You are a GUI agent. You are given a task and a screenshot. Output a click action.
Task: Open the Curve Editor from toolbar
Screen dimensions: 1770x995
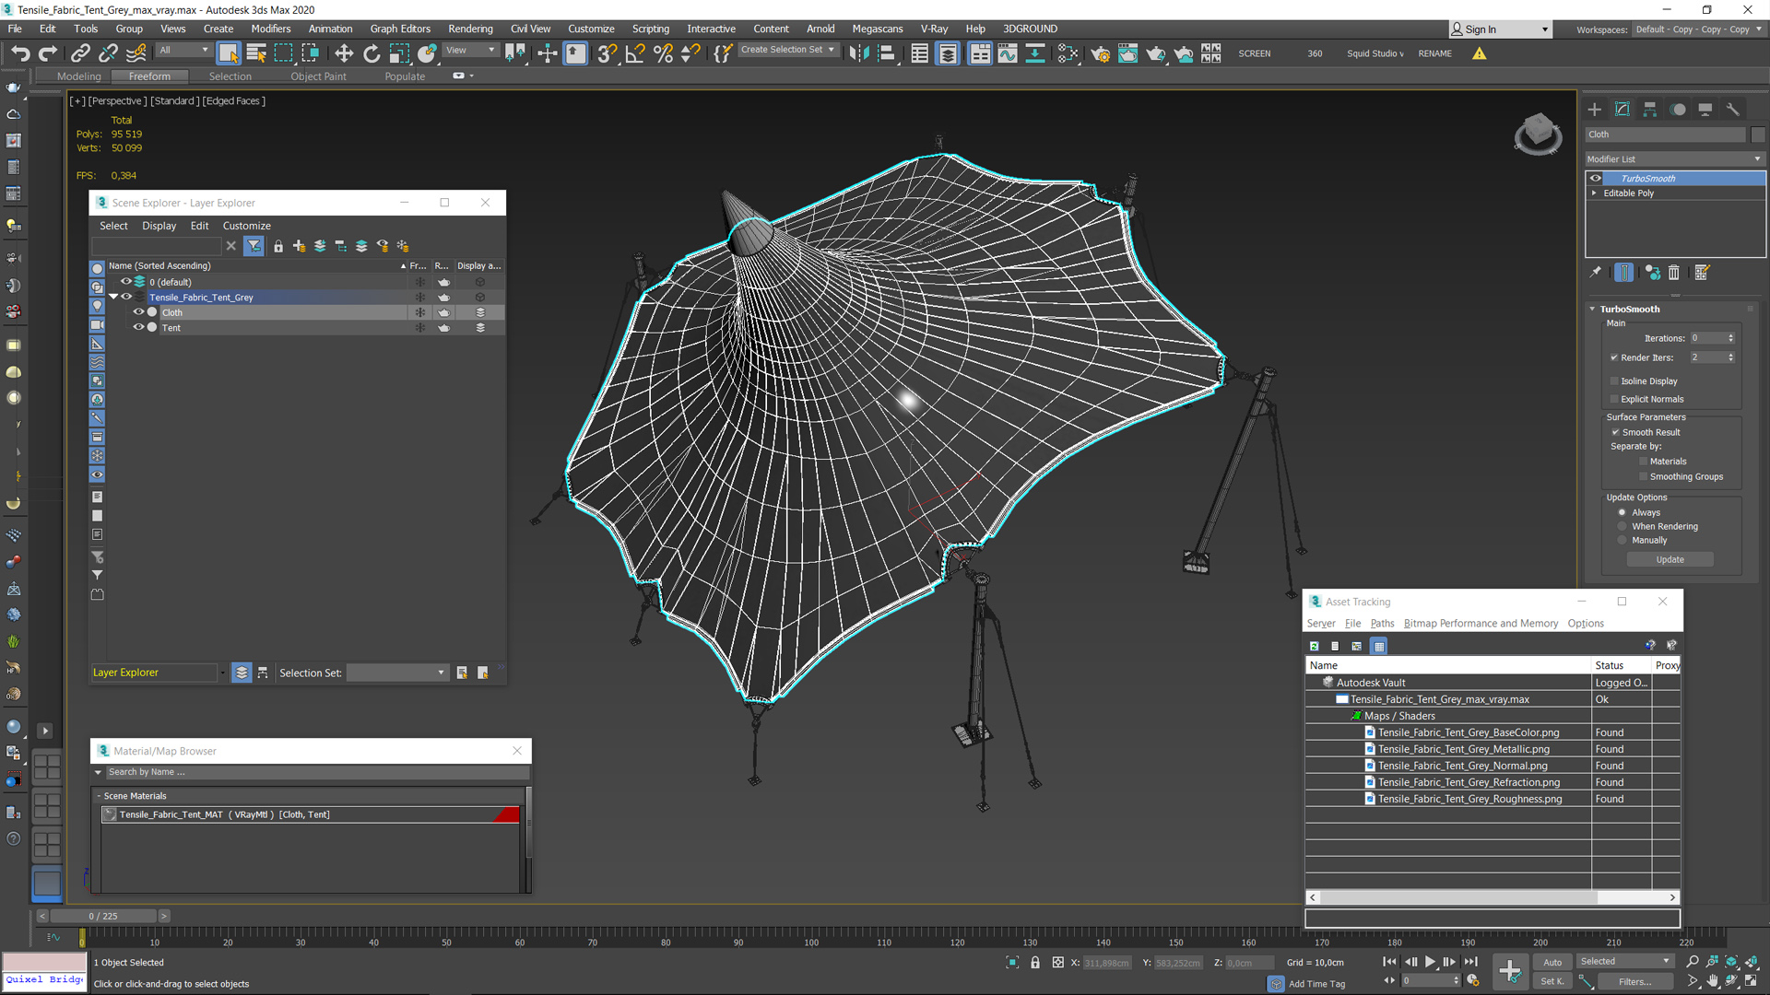[1008, 53]
